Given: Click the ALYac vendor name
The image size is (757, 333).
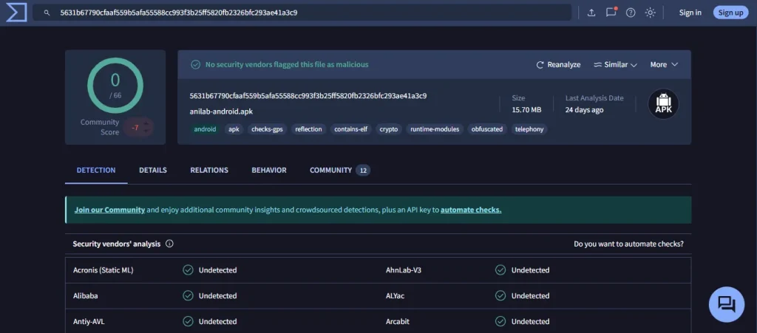Looking at the screenshot, I should click(395, 296).
